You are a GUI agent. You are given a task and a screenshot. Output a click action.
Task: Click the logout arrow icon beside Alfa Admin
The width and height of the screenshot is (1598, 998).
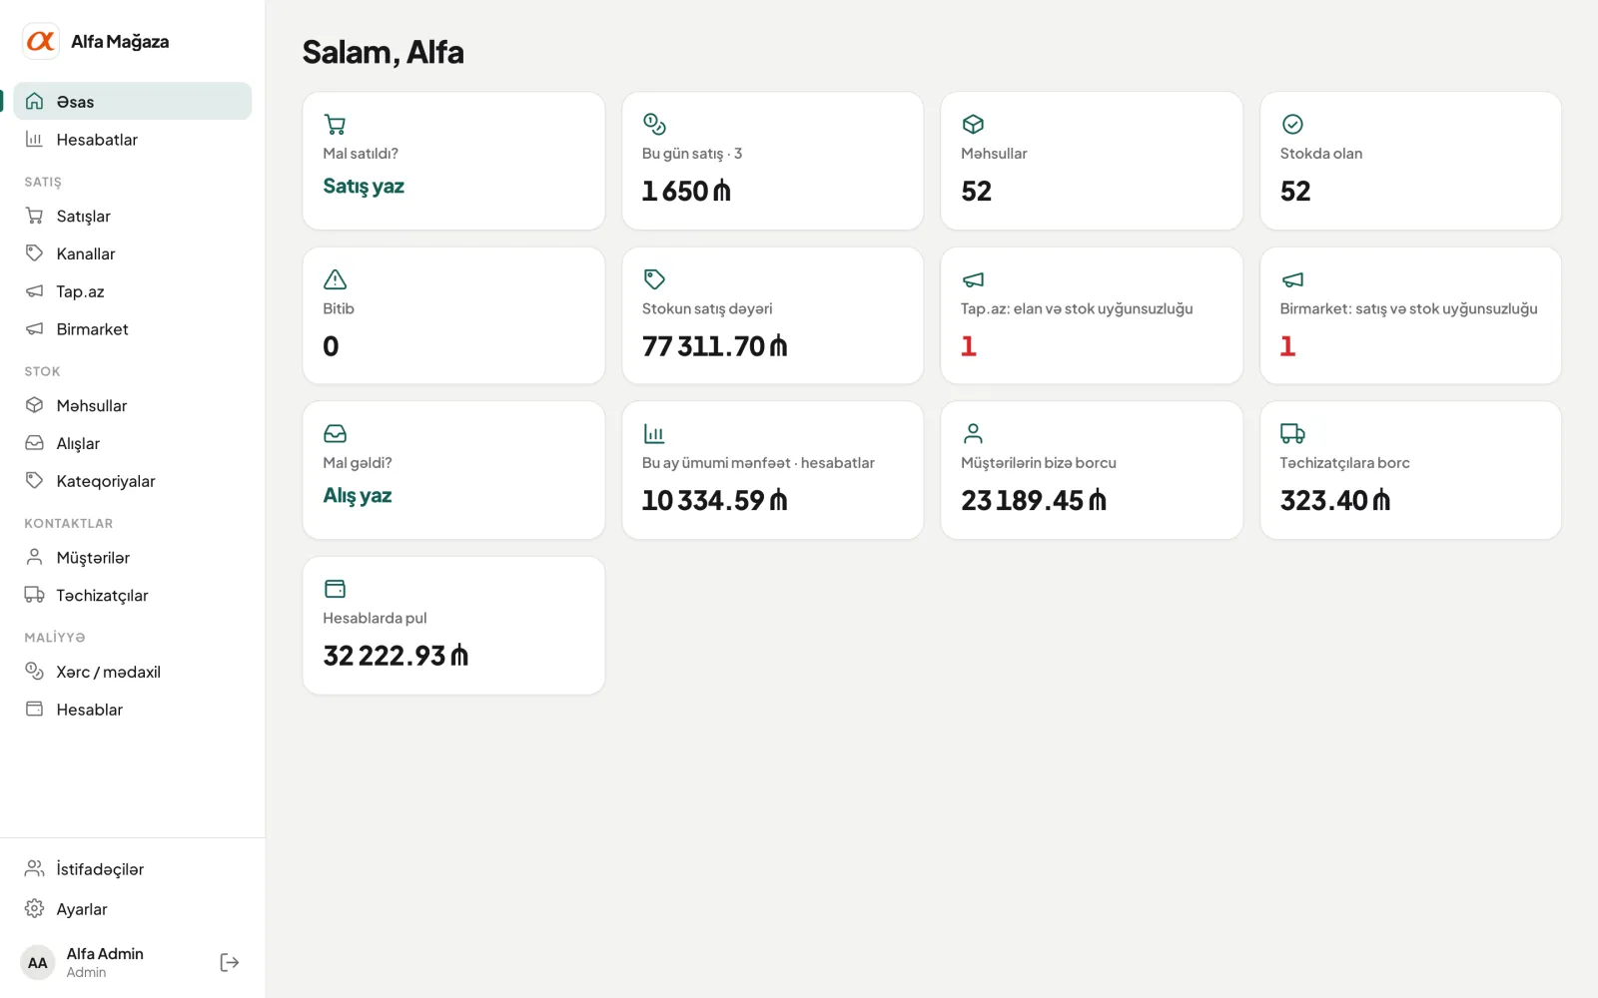pyautogui.click(x=229, y=962)
